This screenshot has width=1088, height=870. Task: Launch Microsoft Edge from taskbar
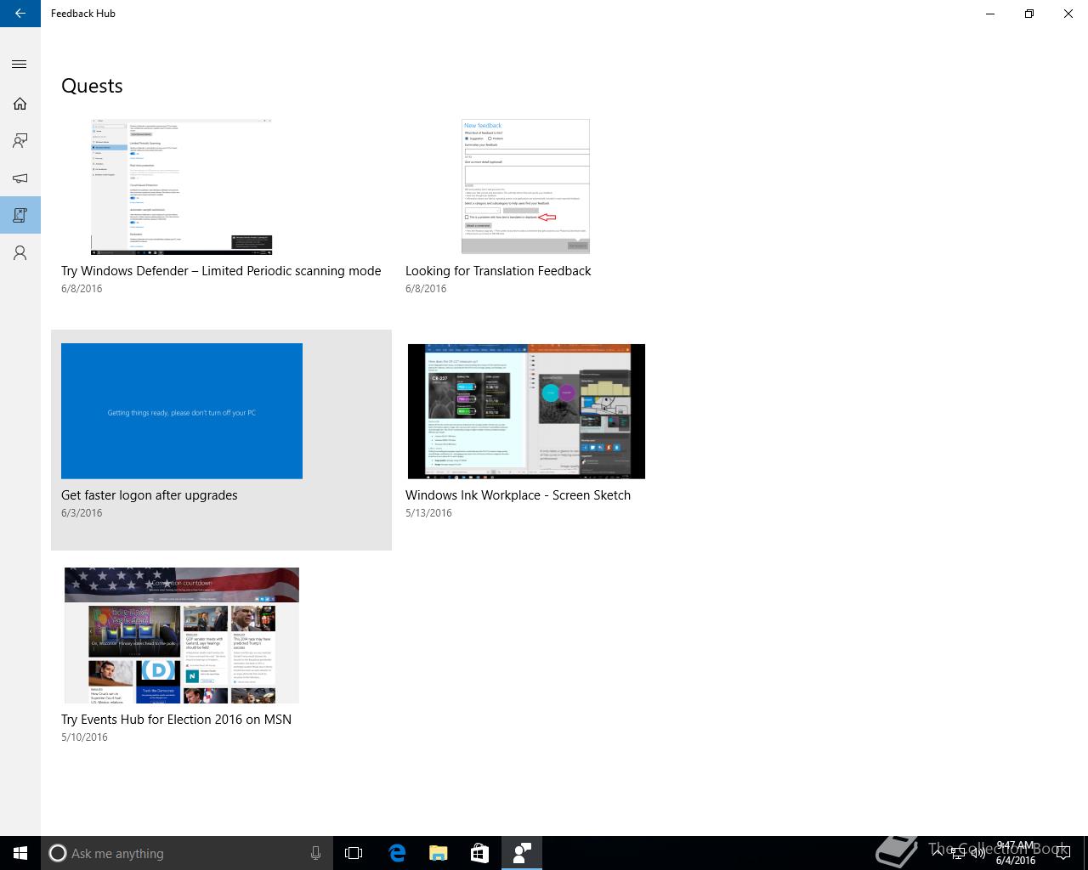pos(397,853)
